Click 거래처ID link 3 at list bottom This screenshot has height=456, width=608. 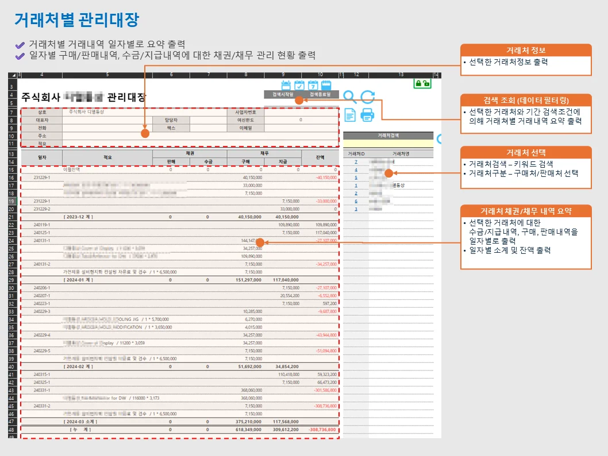click(356, 207)
